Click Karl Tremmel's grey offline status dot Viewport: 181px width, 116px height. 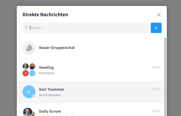[34, 96]
